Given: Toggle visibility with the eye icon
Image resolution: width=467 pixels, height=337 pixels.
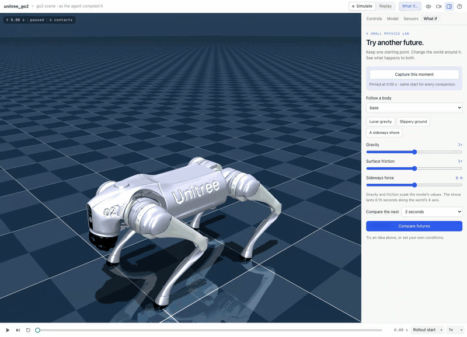Looking at the screenshot, I should coord(428,6).
